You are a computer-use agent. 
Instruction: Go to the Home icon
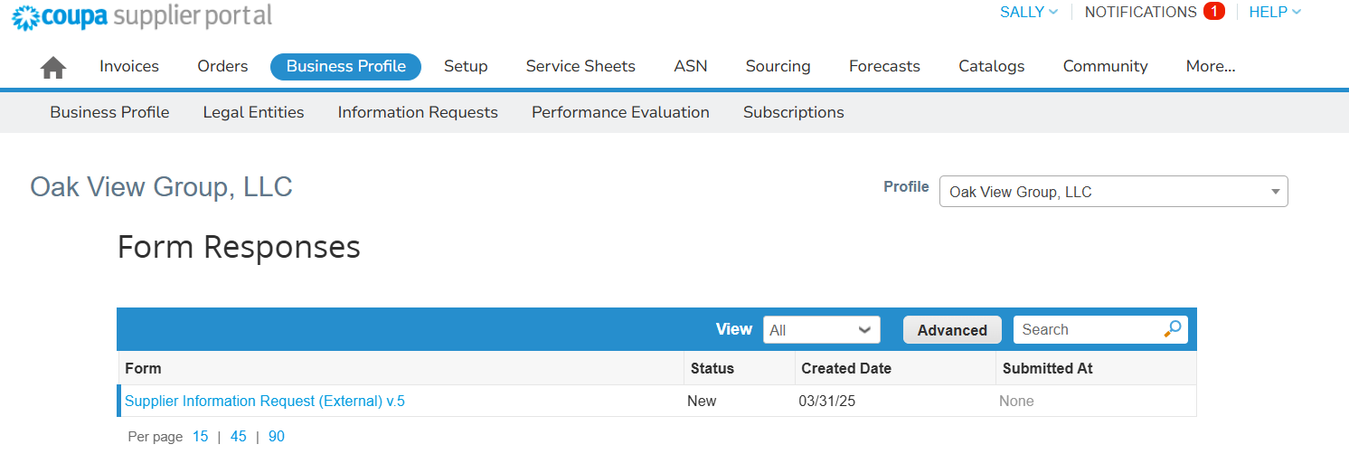[x=53, y=67]
